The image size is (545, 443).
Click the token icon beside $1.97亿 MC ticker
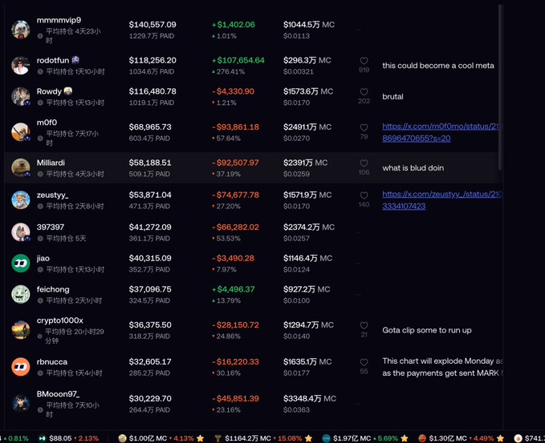326,438
